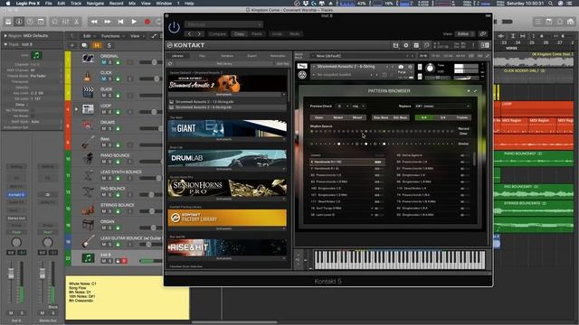
Task: Switch to Kontakt Libraries tab
Action: coord(177,56)
